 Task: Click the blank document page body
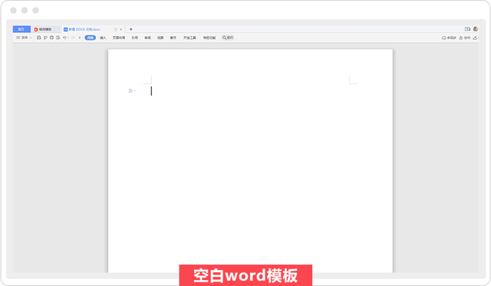tap(250, 160)
